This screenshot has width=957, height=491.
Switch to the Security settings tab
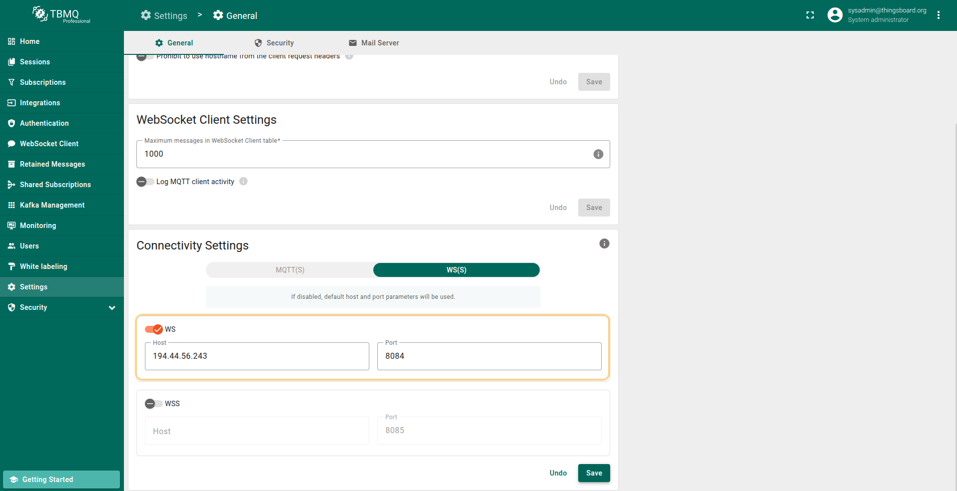click(x=274, y=43)
